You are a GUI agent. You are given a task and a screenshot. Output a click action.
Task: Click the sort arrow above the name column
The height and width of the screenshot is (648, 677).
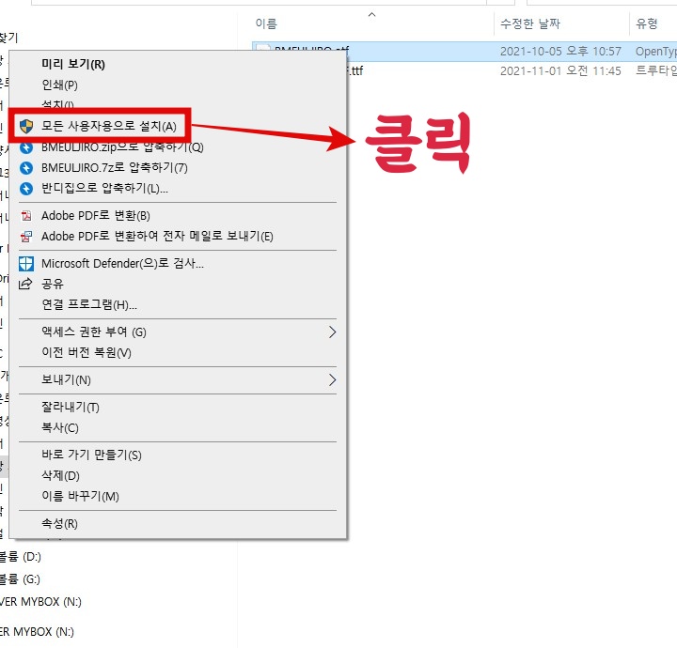coord(371,15)
